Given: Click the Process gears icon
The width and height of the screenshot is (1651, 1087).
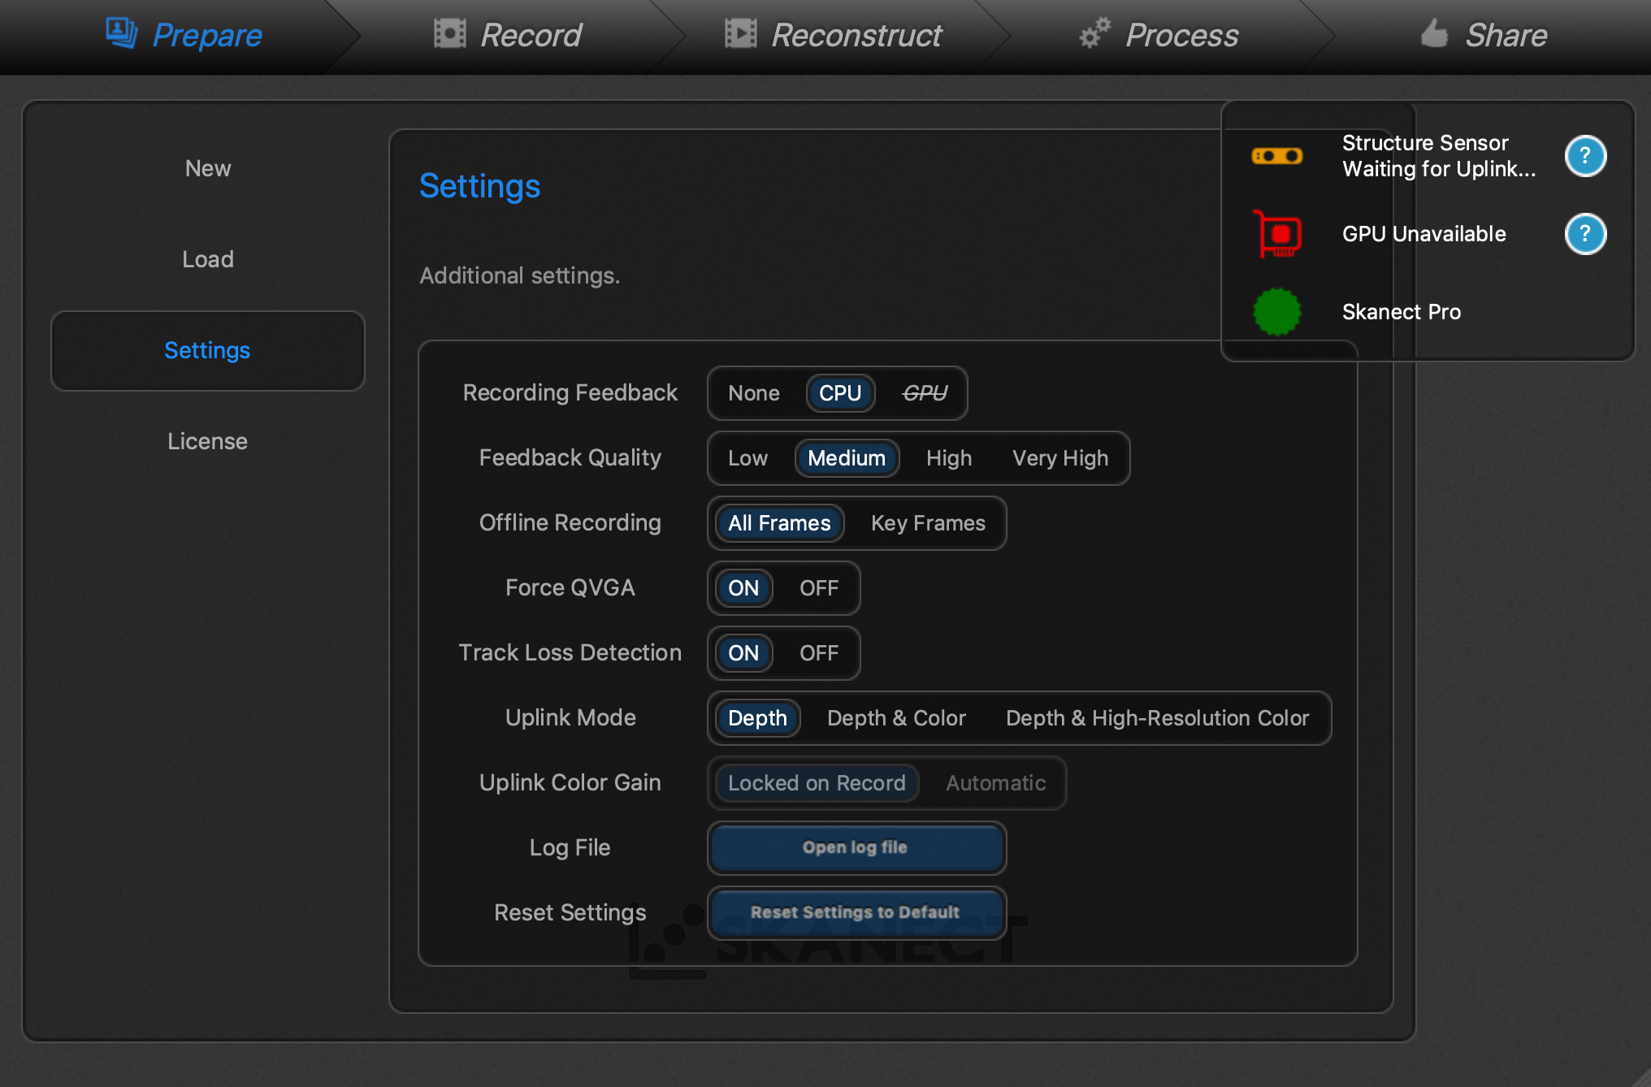Looking at the screenshot, I should pyautogui.click(x=1094, y=33).
